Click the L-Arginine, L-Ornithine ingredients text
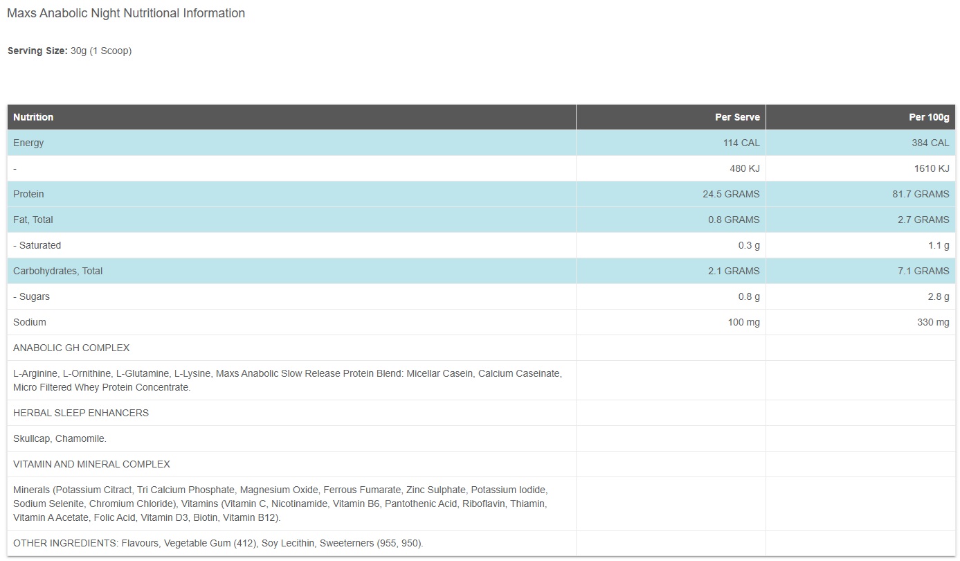 pos(287,380)
